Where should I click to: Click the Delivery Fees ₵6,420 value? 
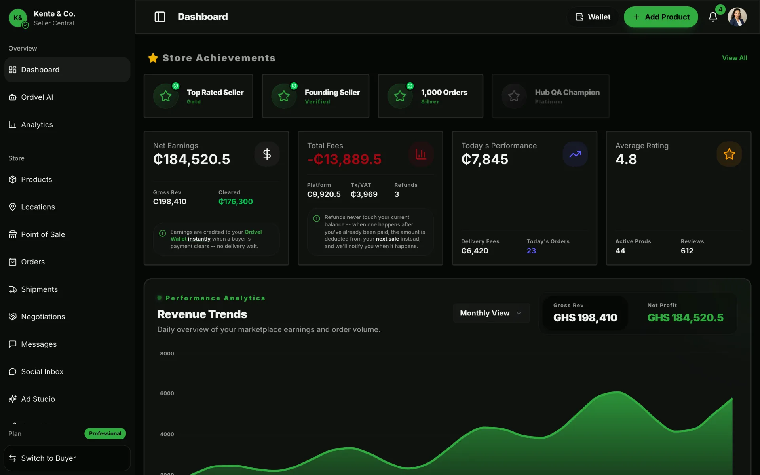(x=475, y=251)
